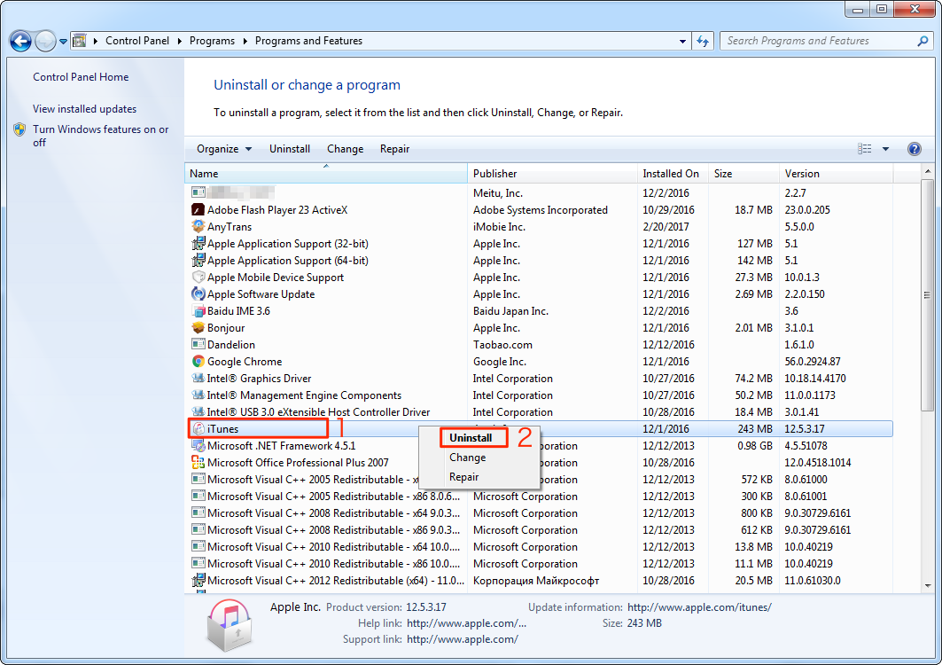Screen dimensions: 942x665
Task: Select the Google Chrome icon
Action: coord(198,362)
